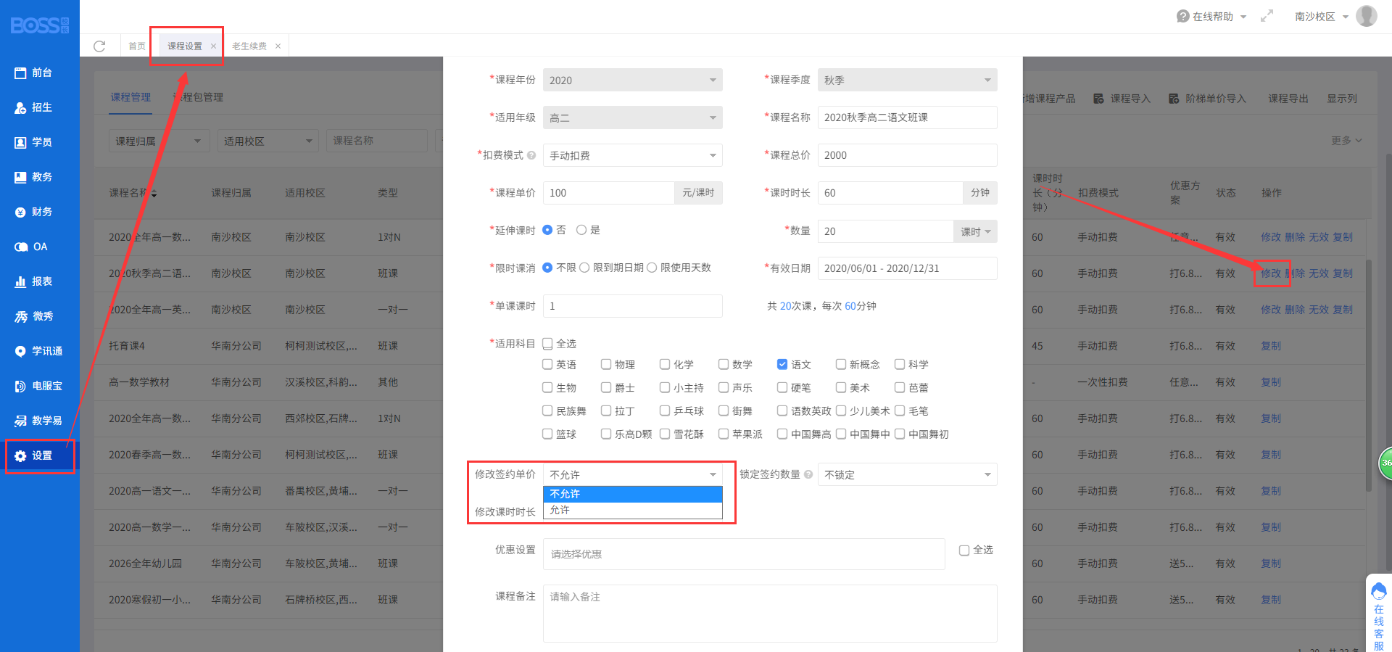This screenshot has height=652, width=1392.
Task: Click 删除 for 2020全年高一数 first row
Action: (x=1295, y=237)
